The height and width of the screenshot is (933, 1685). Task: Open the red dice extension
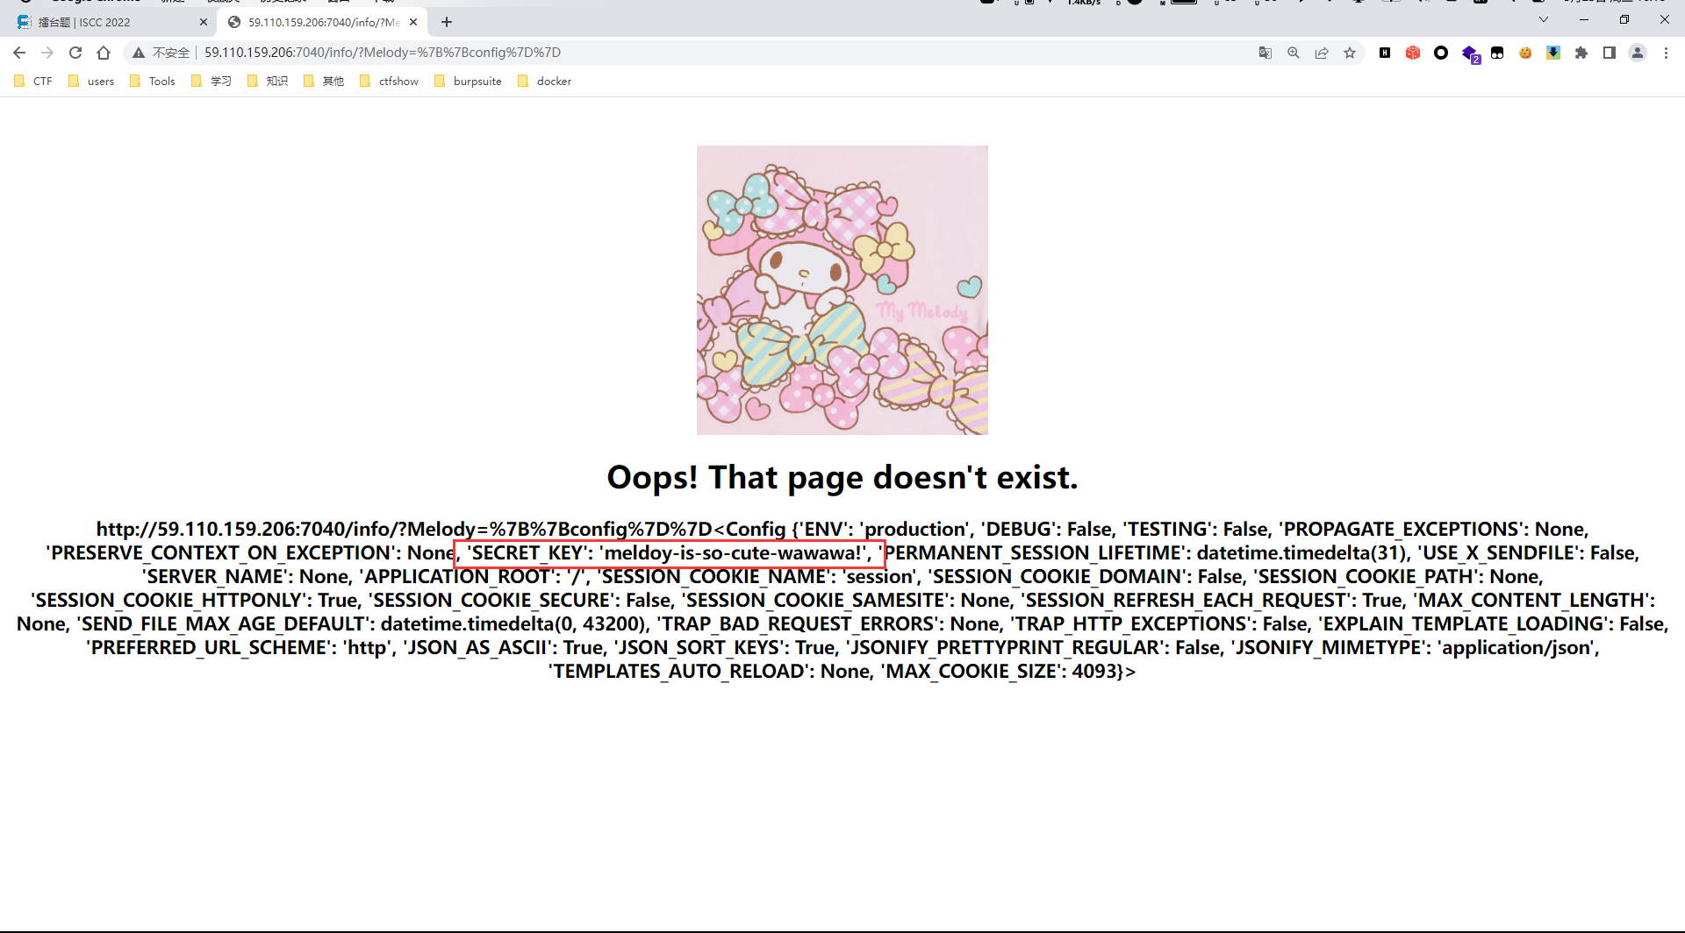(x=1413, y=53)
